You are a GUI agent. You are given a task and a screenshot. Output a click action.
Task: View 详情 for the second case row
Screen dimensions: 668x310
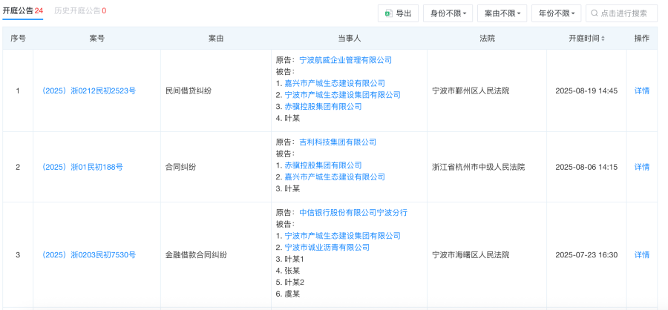pos(641,167)
